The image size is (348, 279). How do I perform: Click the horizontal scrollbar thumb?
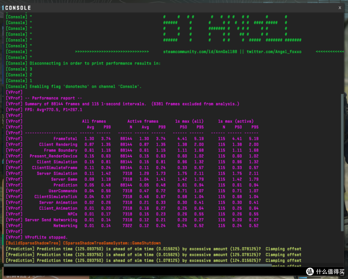pyautogui.click(x=138, y=265)
